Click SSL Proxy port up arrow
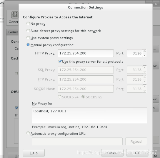160x158 pixels. pos(144,68)
